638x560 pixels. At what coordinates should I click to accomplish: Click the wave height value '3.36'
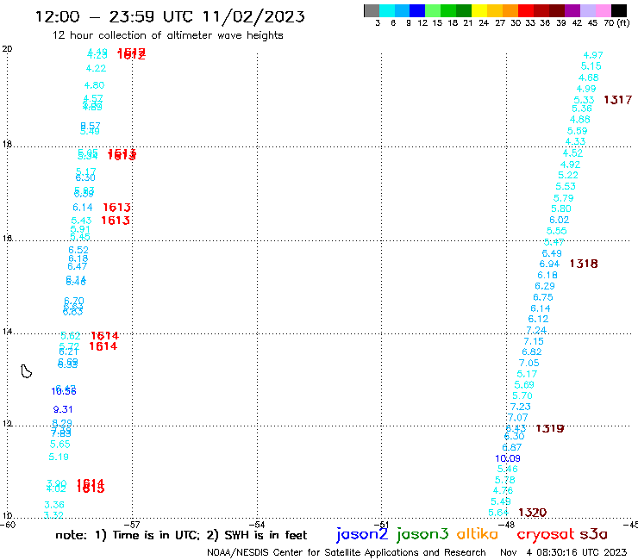(x=54, y=505)
